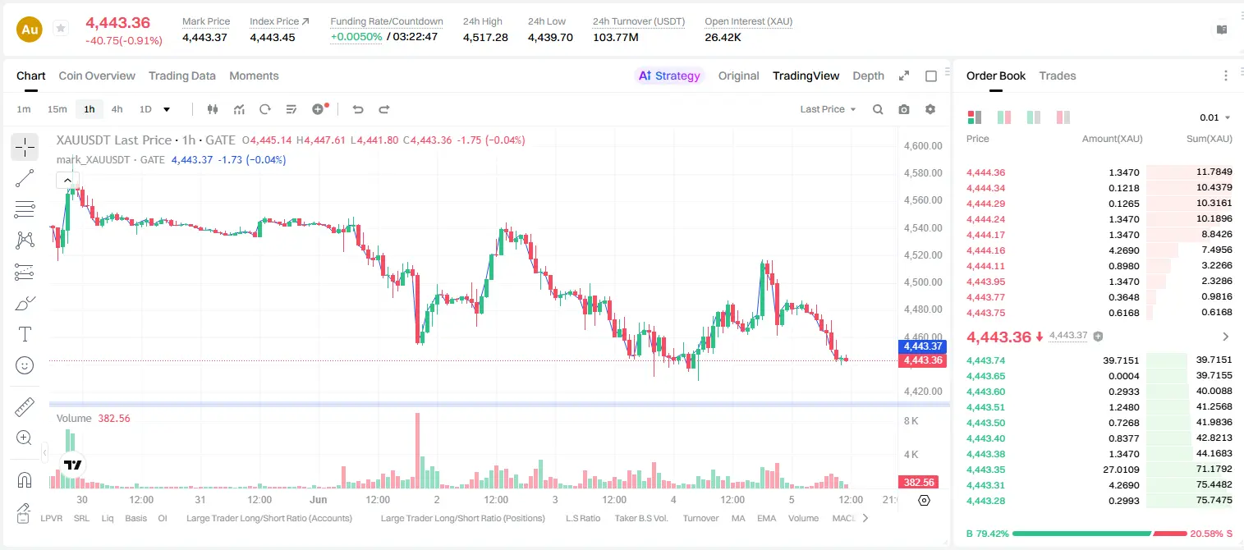Undo the last chart action
This screenshot has height=550, width=1244.
tap(358, 109)
